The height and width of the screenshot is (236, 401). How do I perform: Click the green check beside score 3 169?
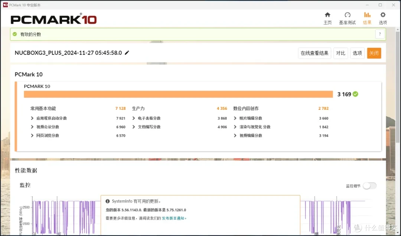coord(355,94)
